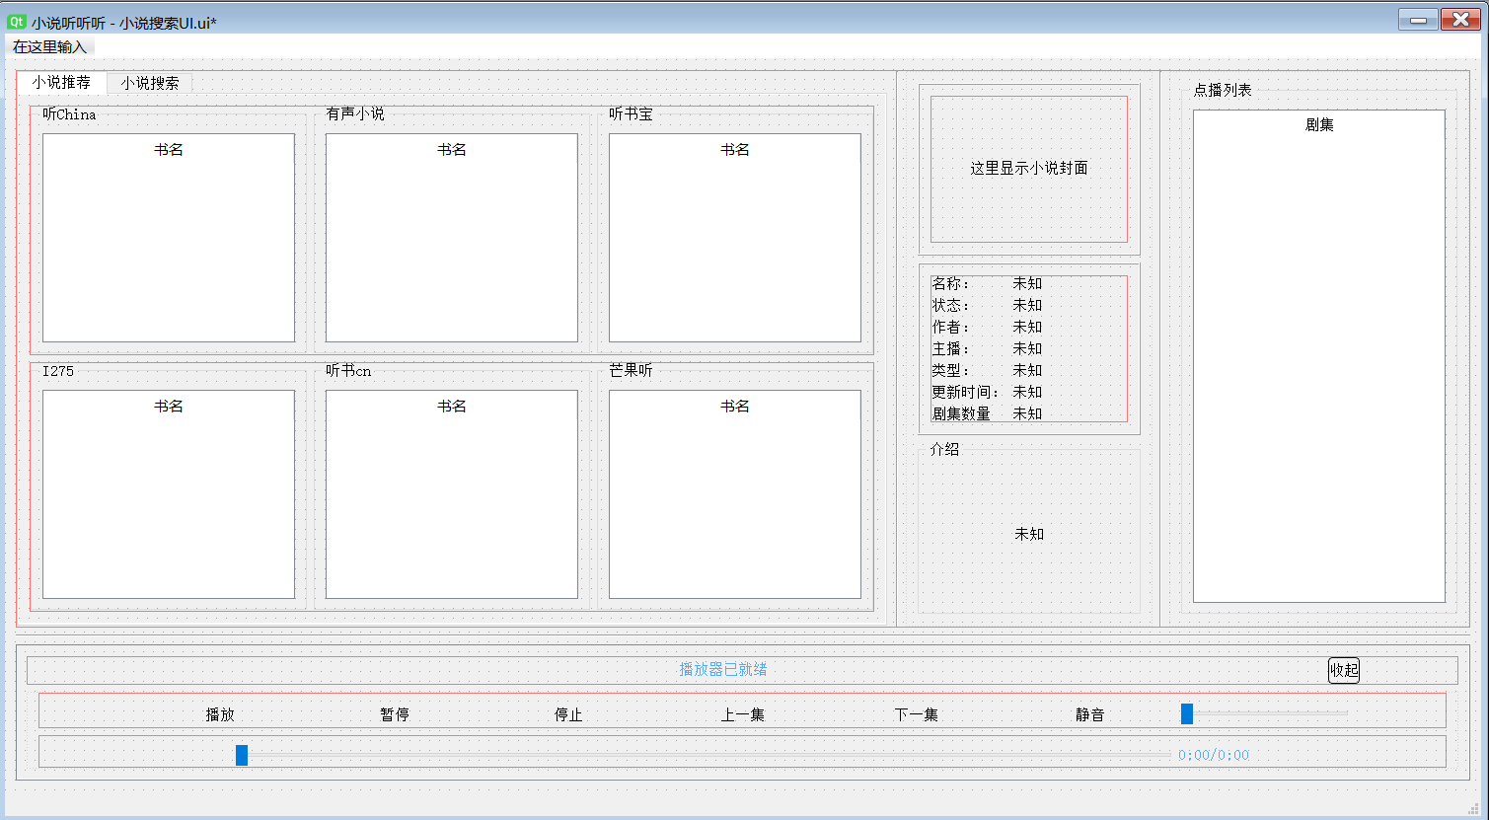Click the window resize grip

[1474, 808]
